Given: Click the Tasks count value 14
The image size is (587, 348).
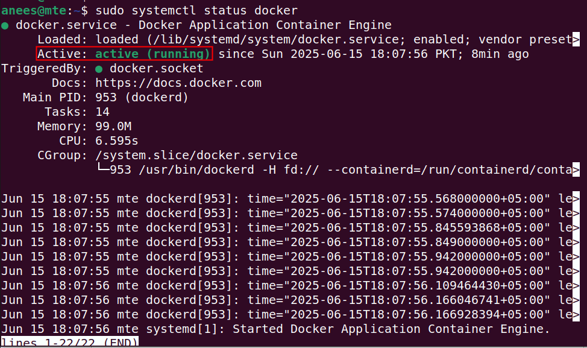Looking at the screenshot, I should click(x=102, y=112).
